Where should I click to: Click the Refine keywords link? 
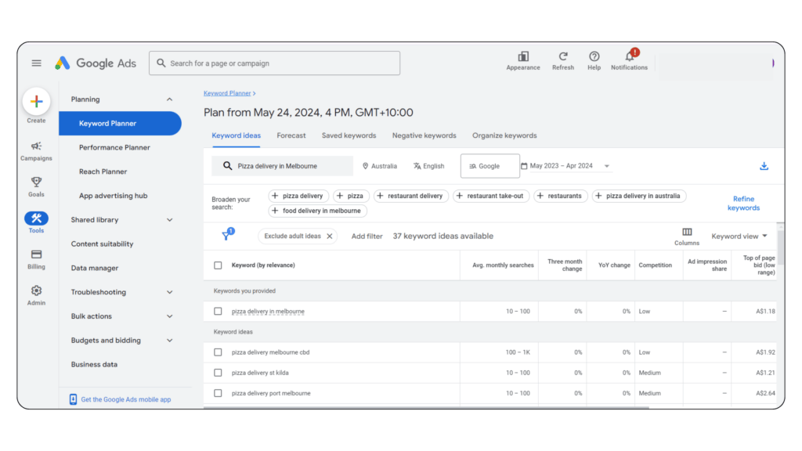click(743, 203)
